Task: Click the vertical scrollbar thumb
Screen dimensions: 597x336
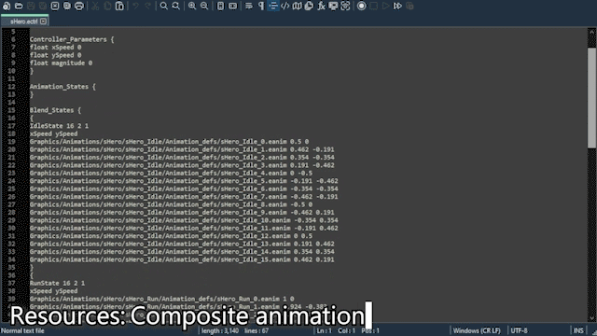Action: pos(592,97)
